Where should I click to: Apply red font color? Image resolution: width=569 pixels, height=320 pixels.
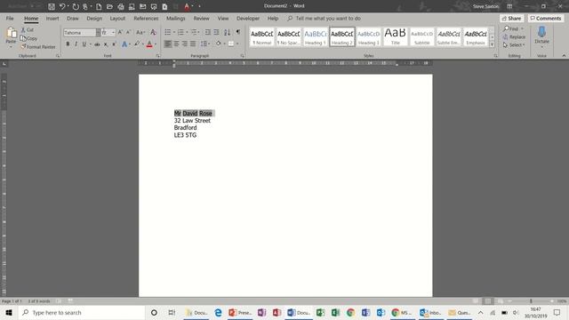[149, 44]
